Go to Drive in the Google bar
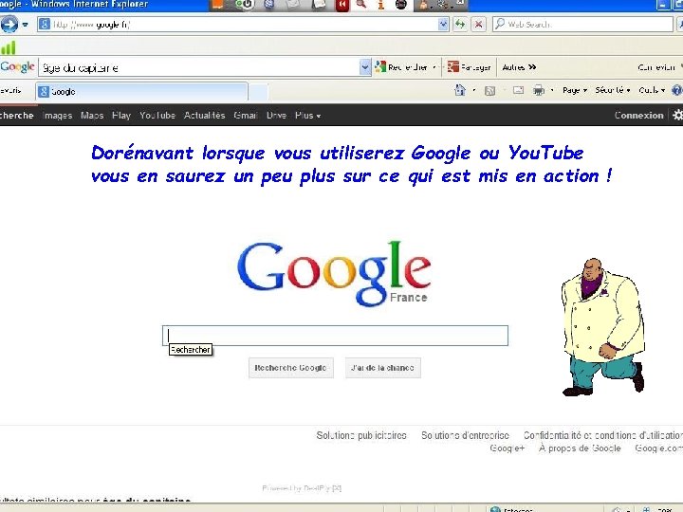The height and width of the screenshot is (512, 683). click(276, 116)
